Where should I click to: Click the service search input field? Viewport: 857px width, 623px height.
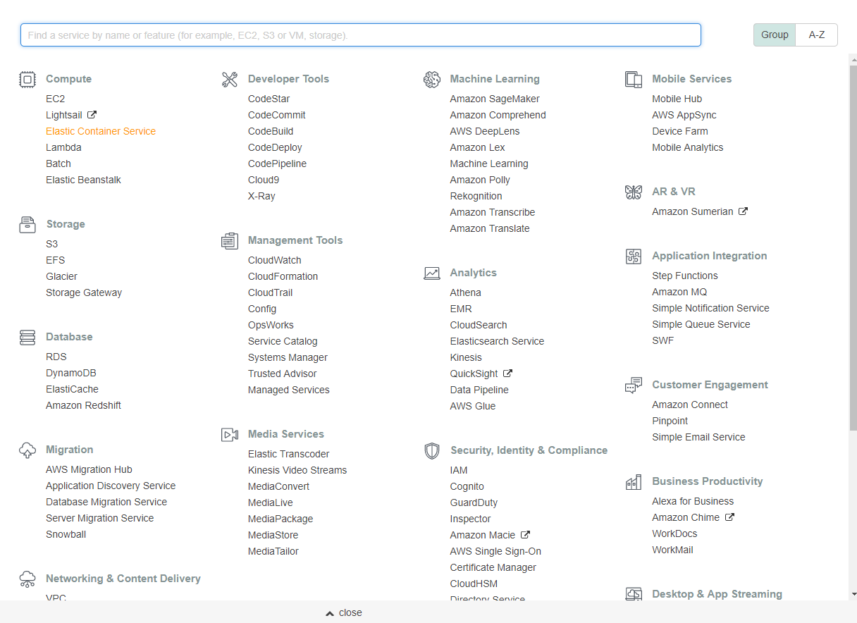click(x=360, y=35)
